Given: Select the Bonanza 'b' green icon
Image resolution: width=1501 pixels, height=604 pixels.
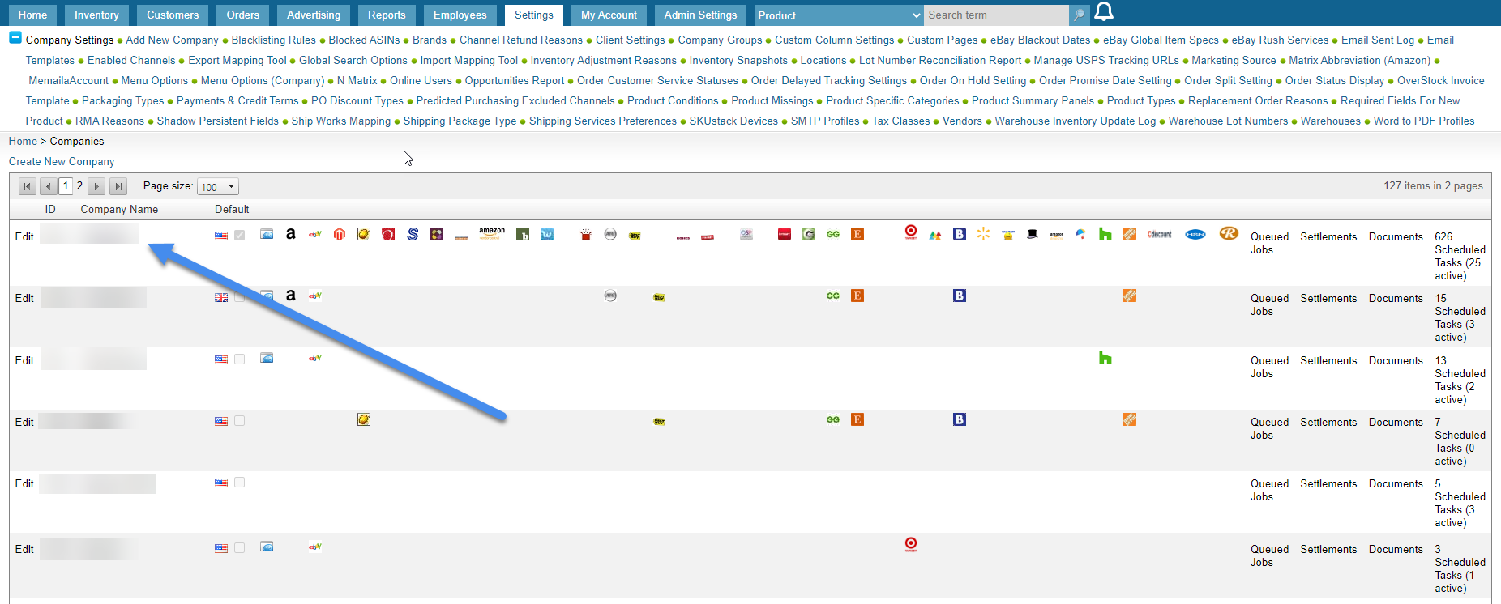Looking at the screenshot, I should [x=523, y=234].
